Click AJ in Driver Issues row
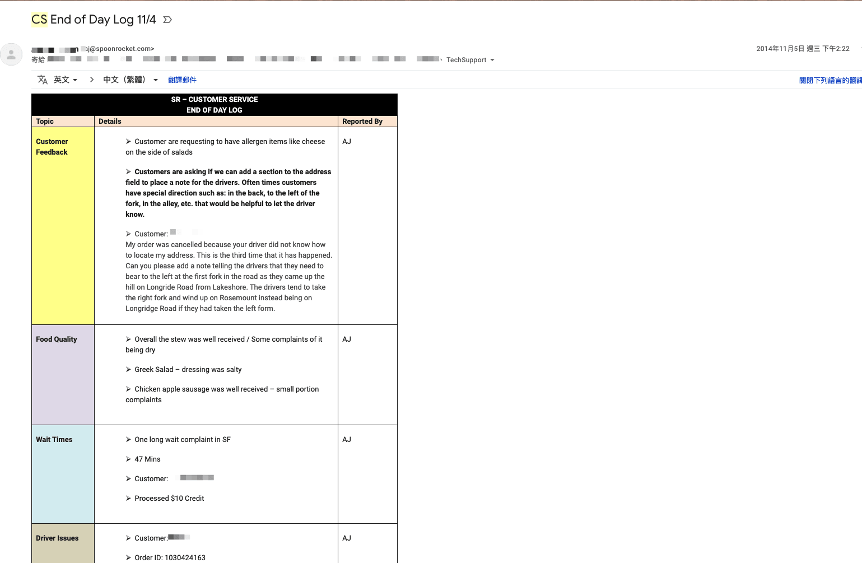Image resolution: width=862 pixels, height=563 pixels. coord(347,538)
